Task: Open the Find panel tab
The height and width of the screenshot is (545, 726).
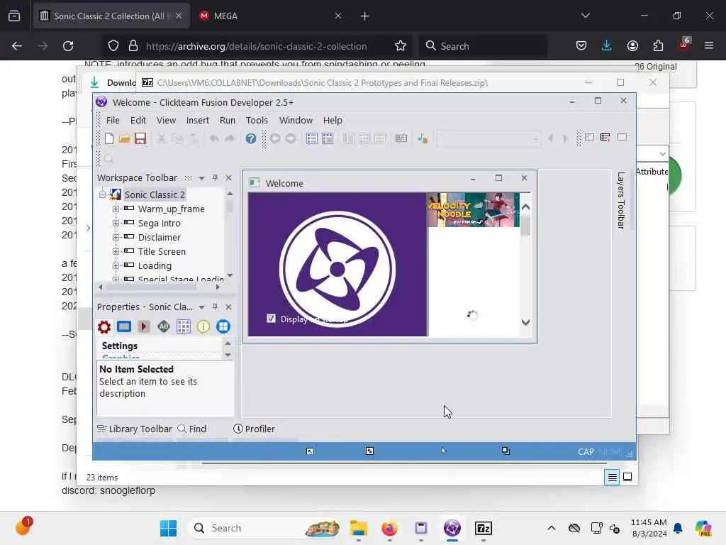Action: tap(192, 429)
